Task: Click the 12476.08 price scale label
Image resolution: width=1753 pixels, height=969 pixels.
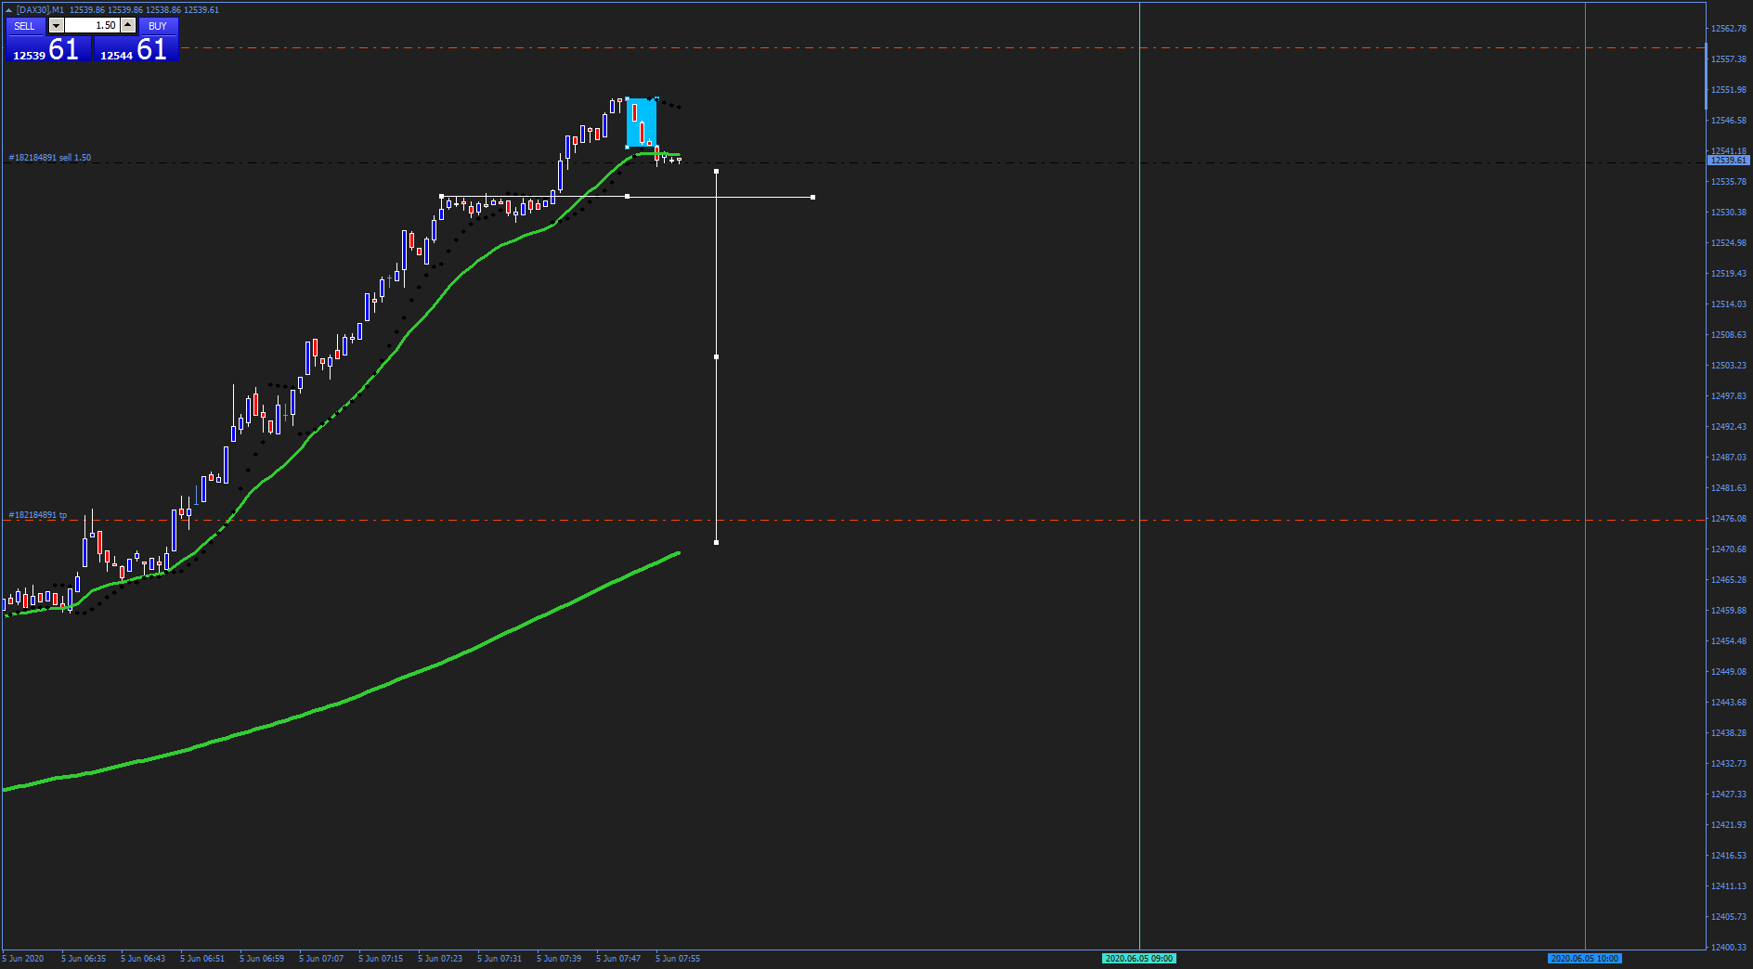Action: (1728, 519)
